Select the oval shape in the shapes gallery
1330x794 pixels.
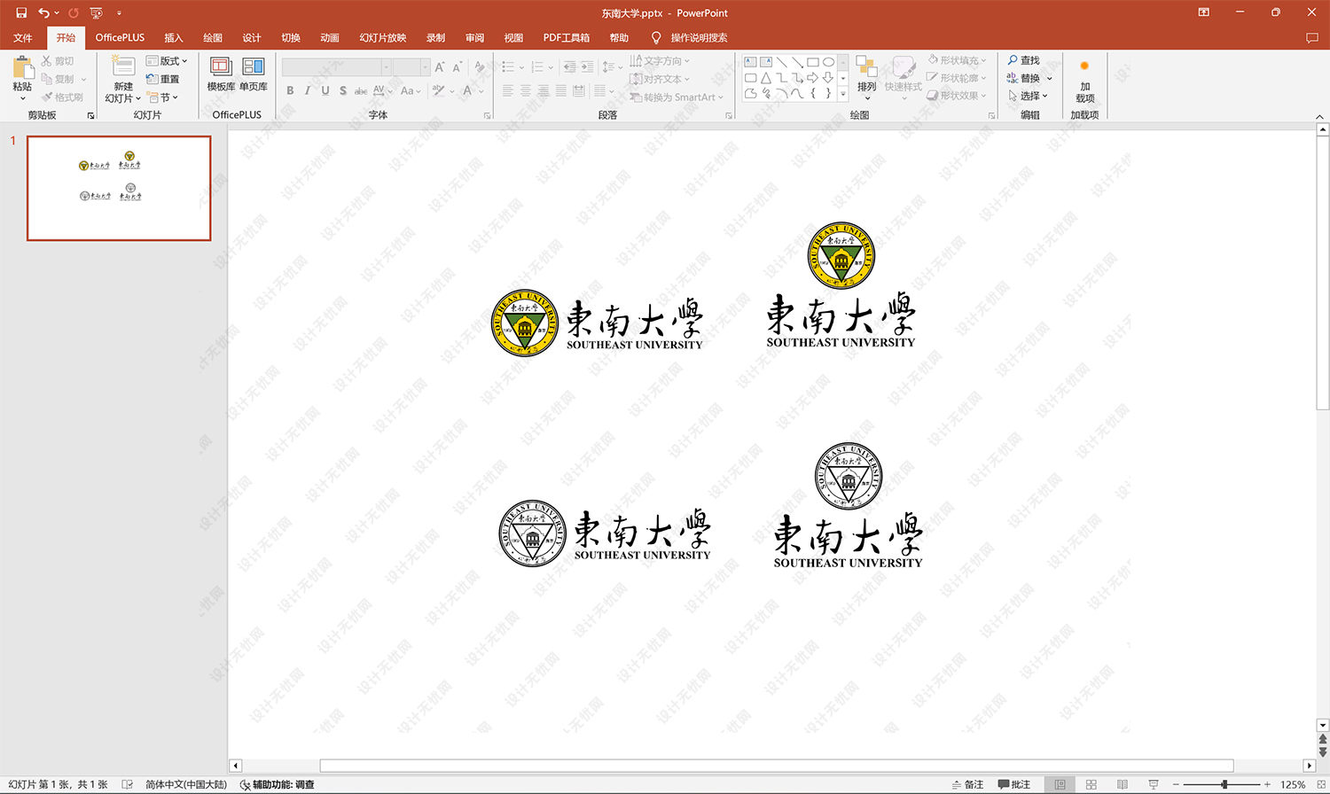[x=828, y=62]
